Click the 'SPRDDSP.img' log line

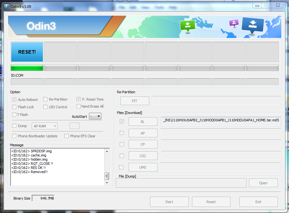[31, 151]
